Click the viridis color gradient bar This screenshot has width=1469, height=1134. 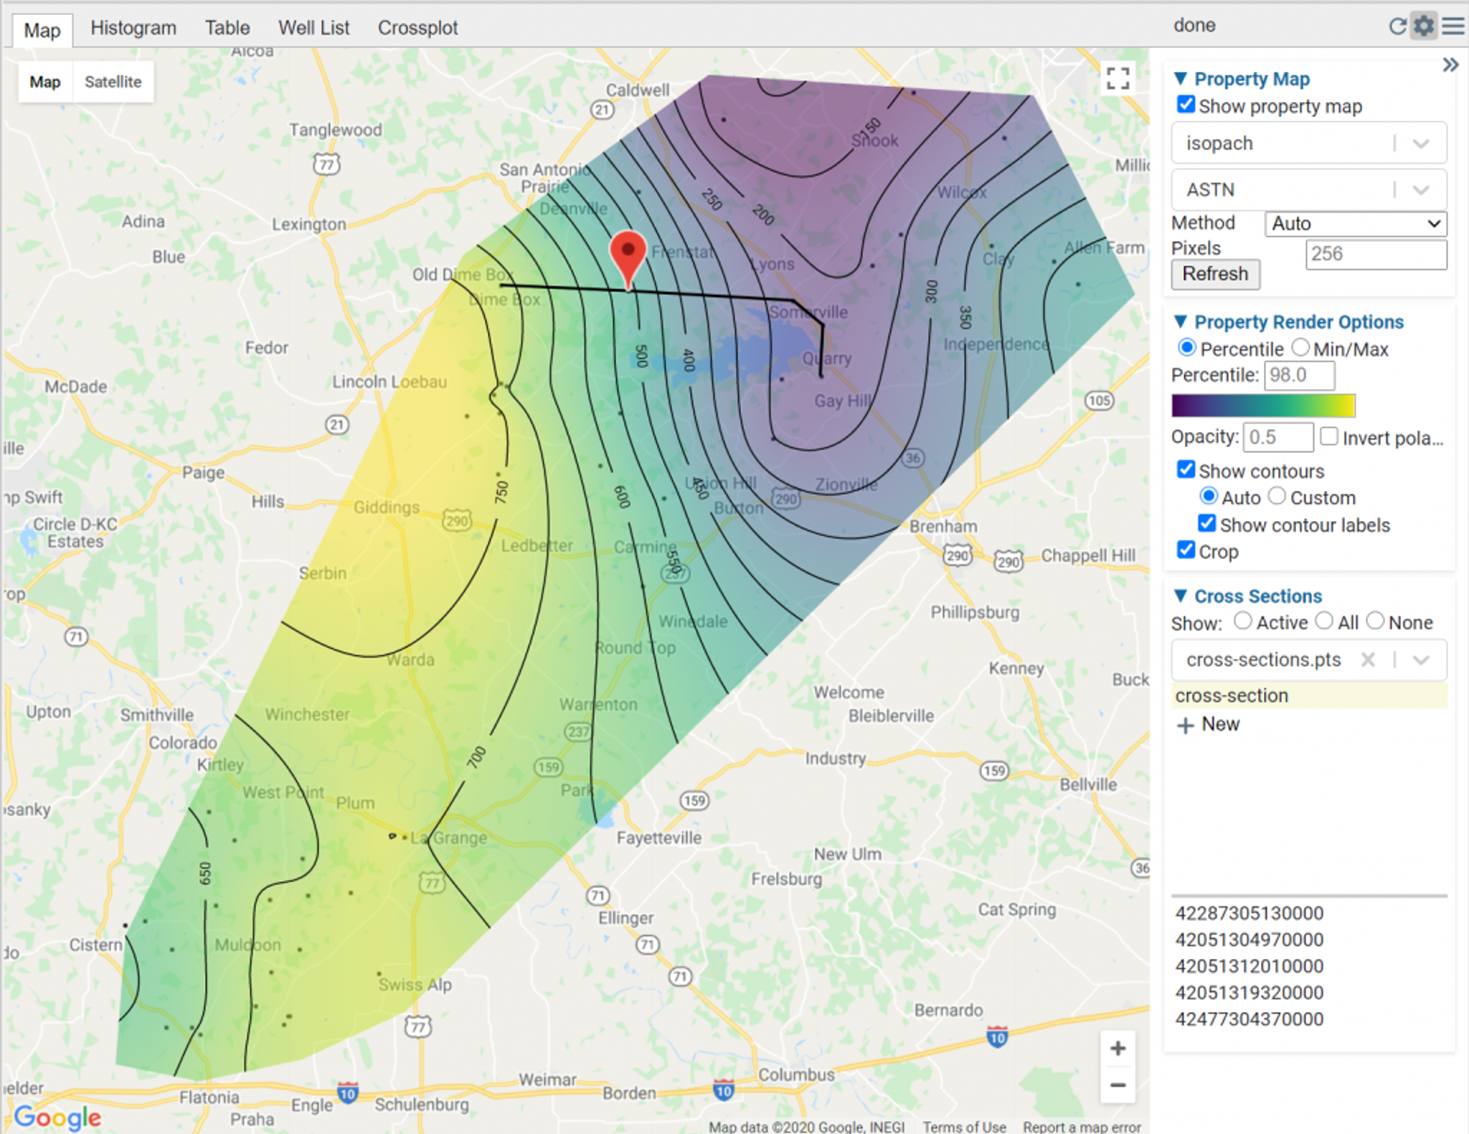click(1262, 406)
